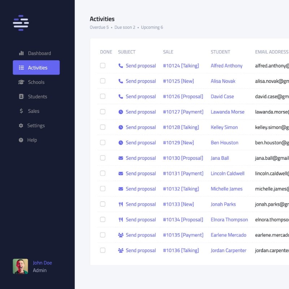The width and height of the screenshot is (289, 289).
Task: Click the group icon on Earlene Mercado's row
Action: (120, 235)
